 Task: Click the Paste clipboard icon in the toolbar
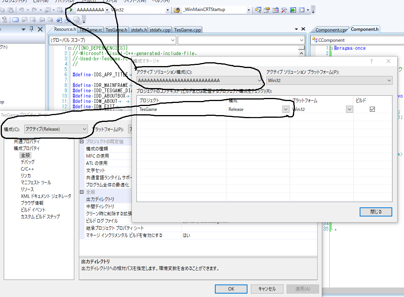(11, 10)
